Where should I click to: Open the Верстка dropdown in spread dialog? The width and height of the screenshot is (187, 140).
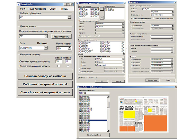[172, 48]
